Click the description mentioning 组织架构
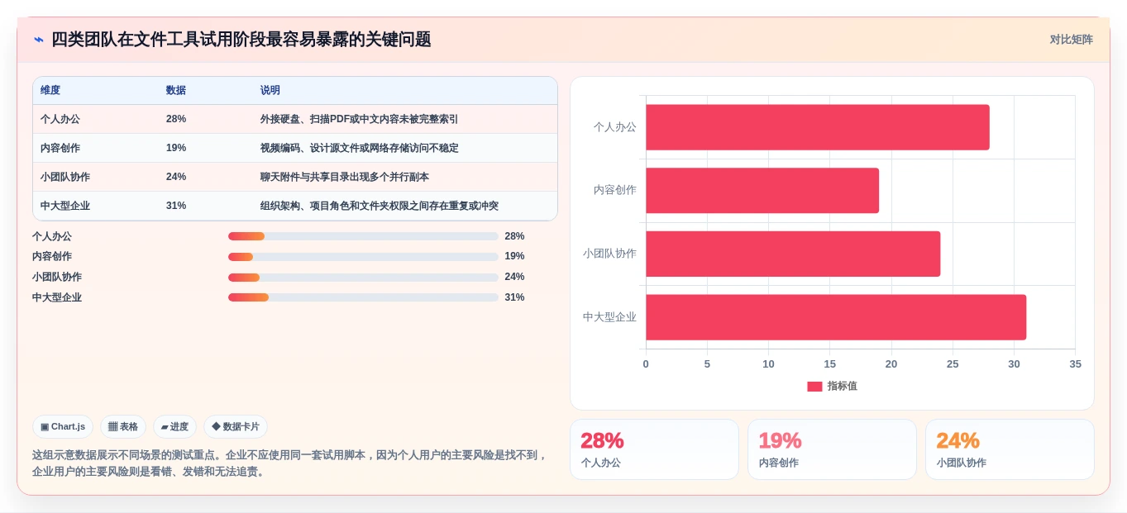 point(379,206)
